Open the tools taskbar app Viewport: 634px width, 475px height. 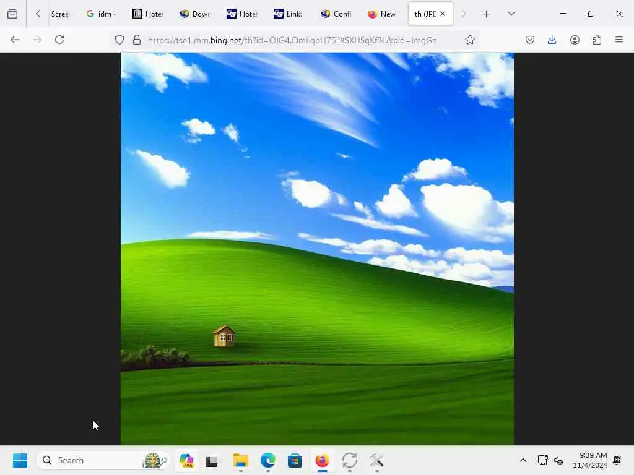(x=376, y=460)
